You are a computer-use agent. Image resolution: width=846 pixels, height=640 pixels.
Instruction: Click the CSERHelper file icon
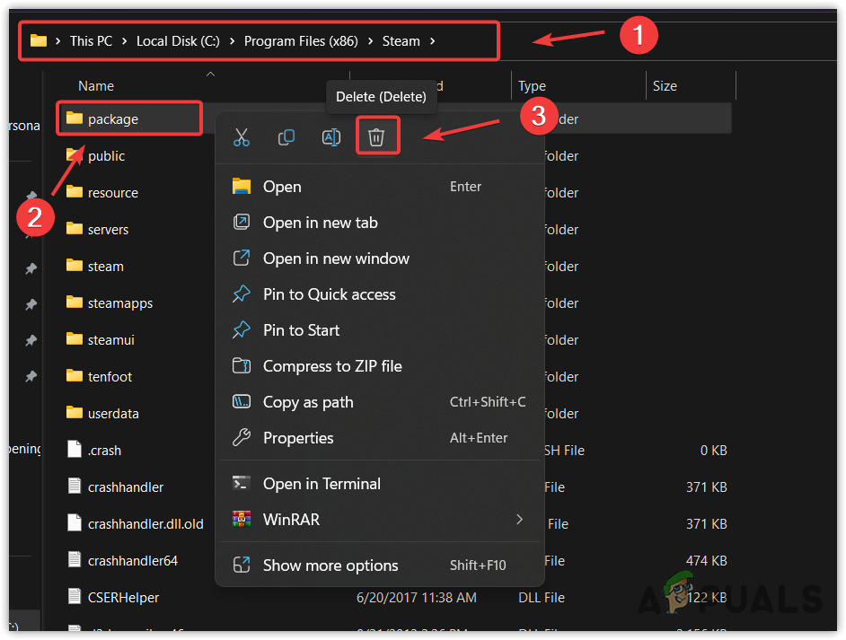click(x=74, y=596)
